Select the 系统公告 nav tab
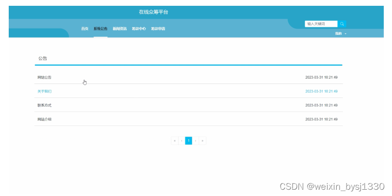This screenshot has height=196, width=392. 100,29
